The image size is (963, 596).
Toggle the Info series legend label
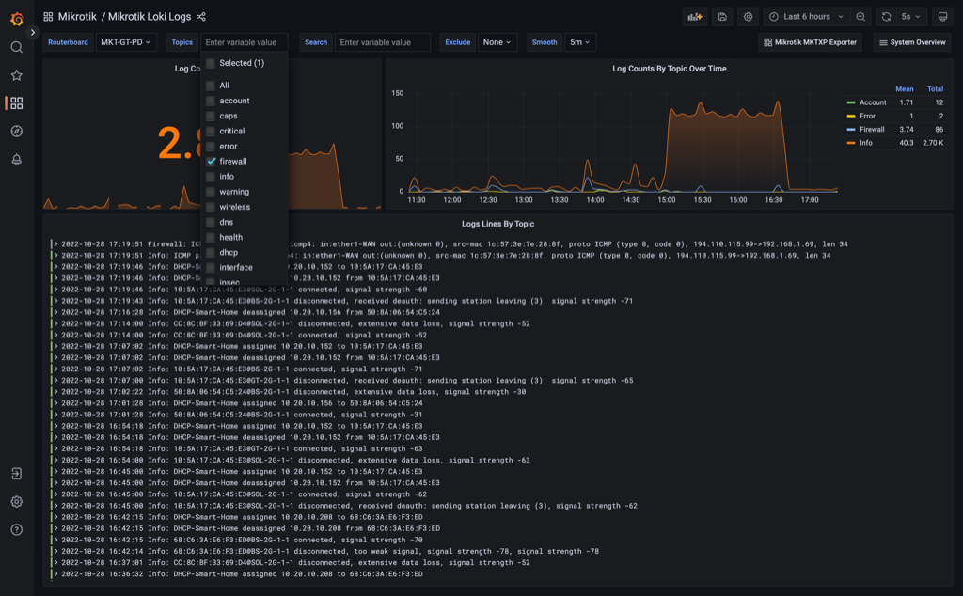click(x=865, y=143)
